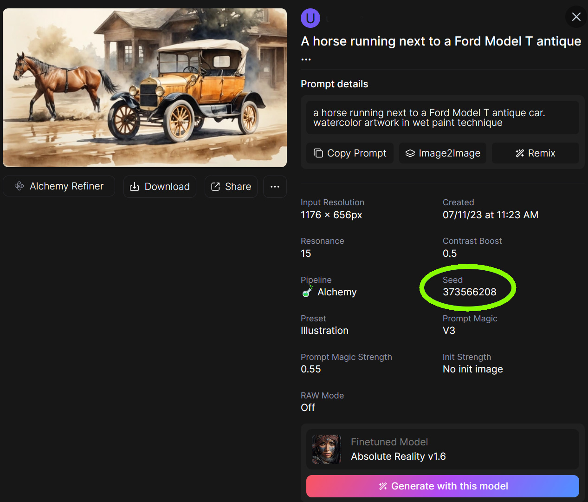Click the Image2Image layers icon
The height and width of the screenshot is (502, 588).
coord(410,153)
